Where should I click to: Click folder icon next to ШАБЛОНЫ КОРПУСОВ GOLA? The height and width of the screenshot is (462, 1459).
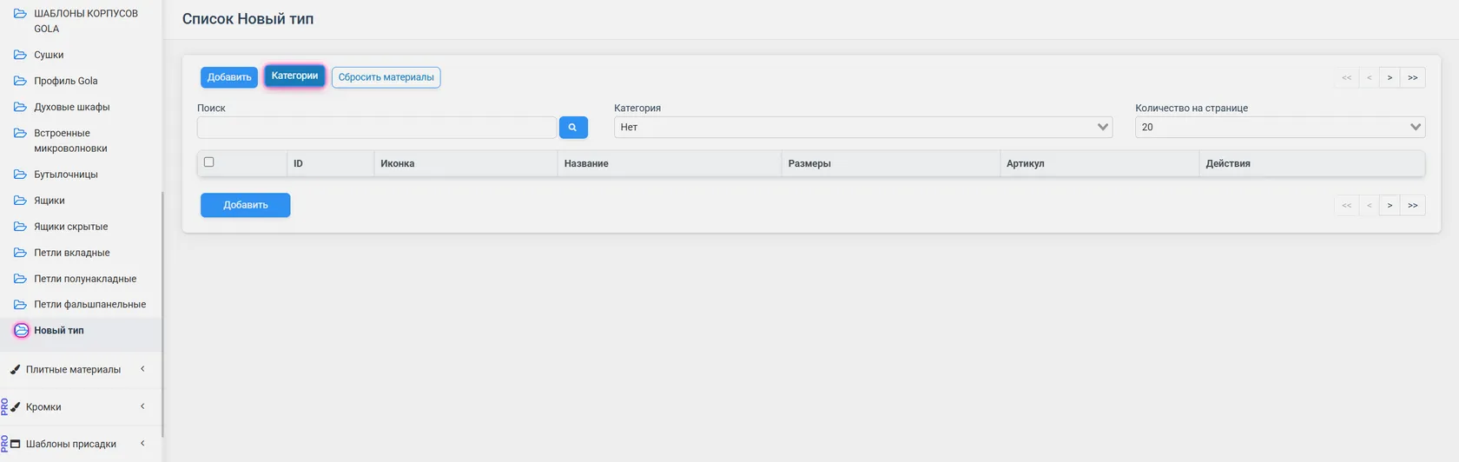(x=20, y=14)
